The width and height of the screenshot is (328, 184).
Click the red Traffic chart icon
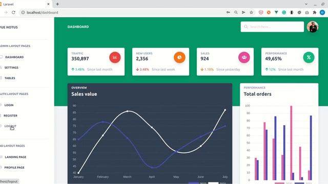[x=115, y=57]
